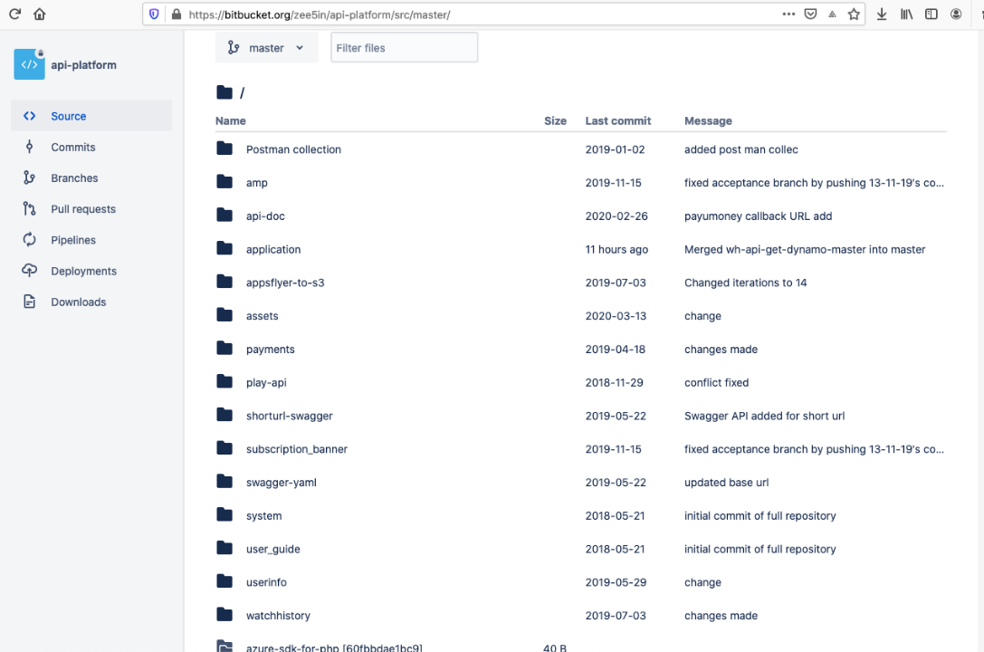Open Pipelines using its circular arrows icon
The width and height of the screenshot is (984, 652).
[x=30, y=240]
